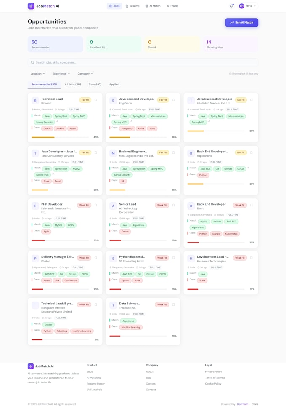Click the S avatar on Python Backend card
The width and height of the screenshot is (286, 406).
coord(113,259)
